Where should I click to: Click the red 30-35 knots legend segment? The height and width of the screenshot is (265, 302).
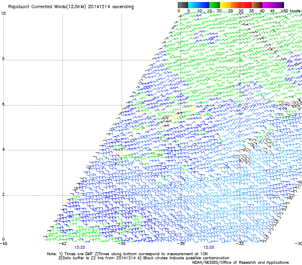click(x=246, y=5)
